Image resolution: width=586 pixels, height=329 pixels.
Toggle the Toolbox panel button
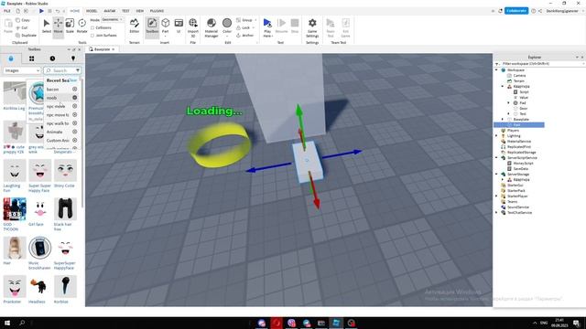[x=152, y=27]
